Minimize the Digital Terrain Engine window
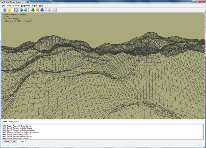Viewport: 206px width, 148px height. tap(193, 1)
